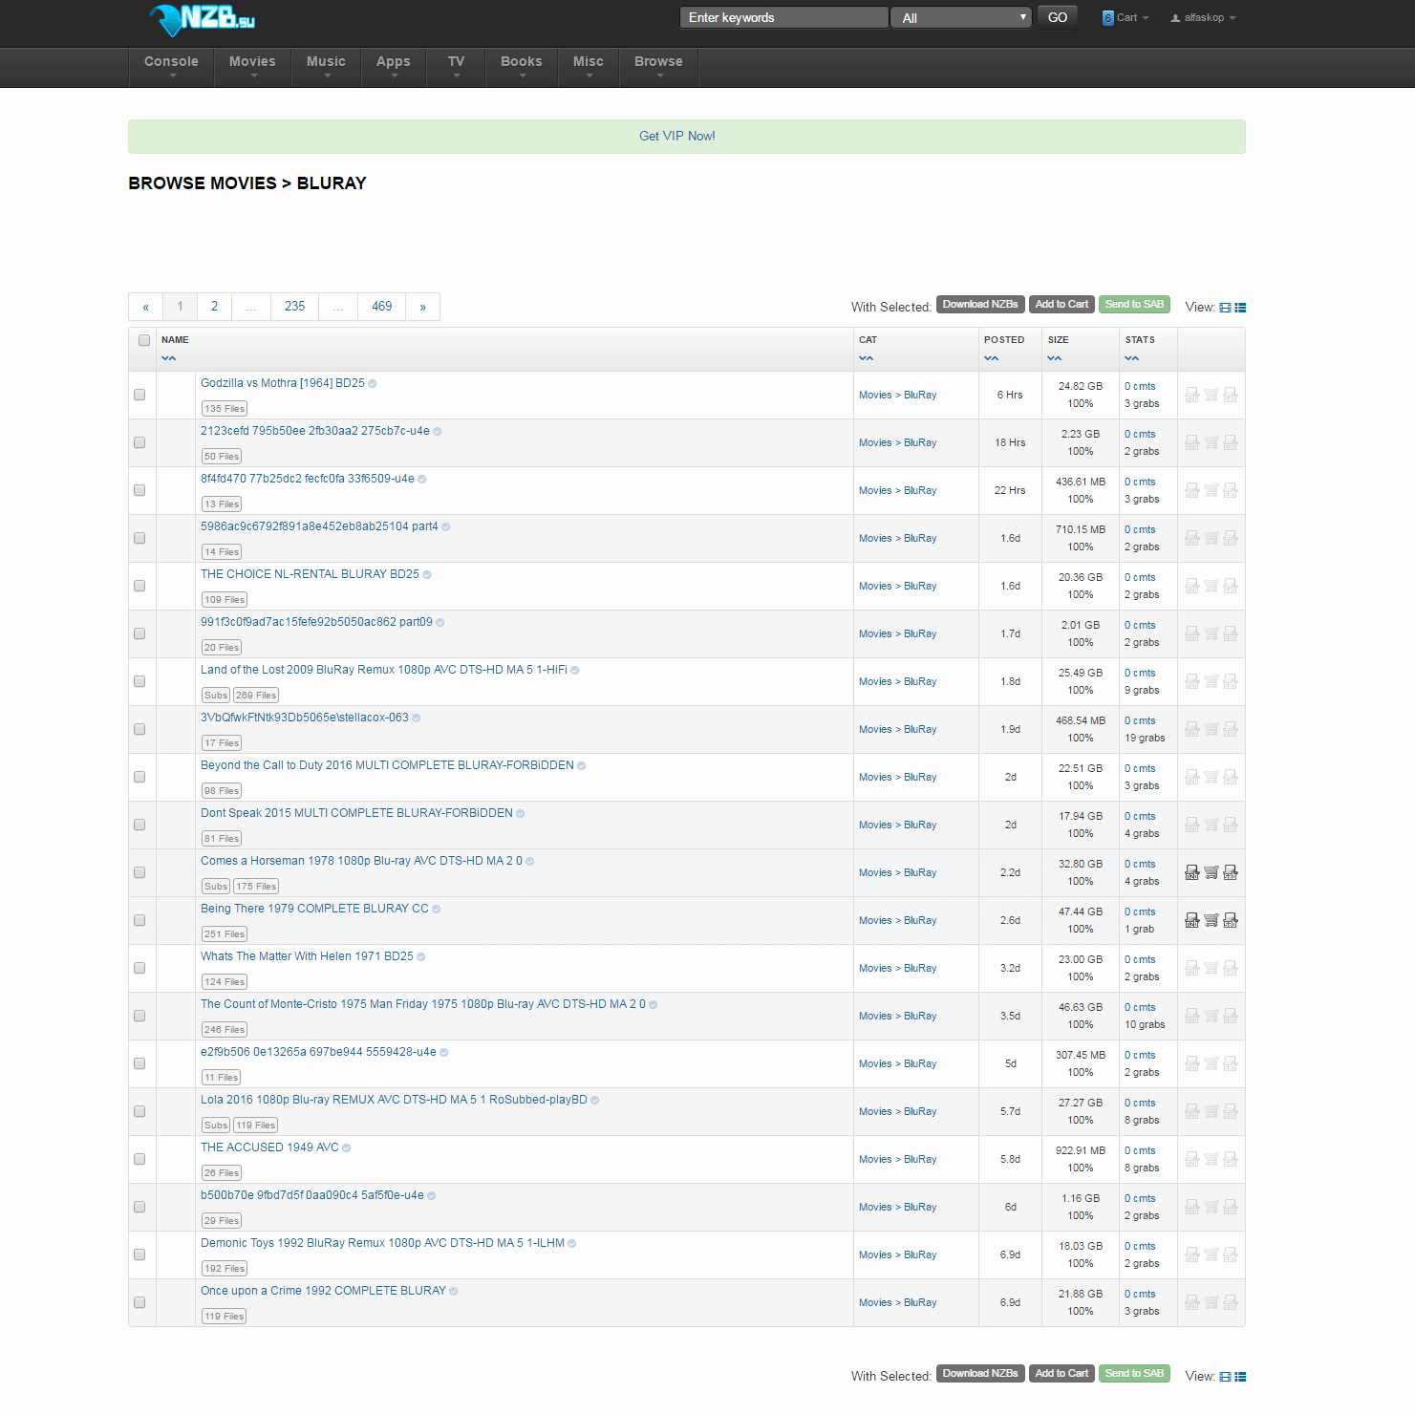Send Comes a Horseman to SAB icon
1415x1415 pixels.
pos(1231,872)
